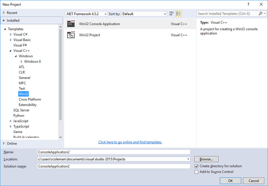The height and width of the screenshot is (186, 268).
Task: Open the help question mark
Action: (248, 4)
